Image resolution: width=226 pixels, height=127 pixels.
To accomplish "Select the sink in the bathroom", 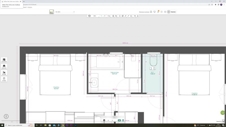I will [94, 83].
